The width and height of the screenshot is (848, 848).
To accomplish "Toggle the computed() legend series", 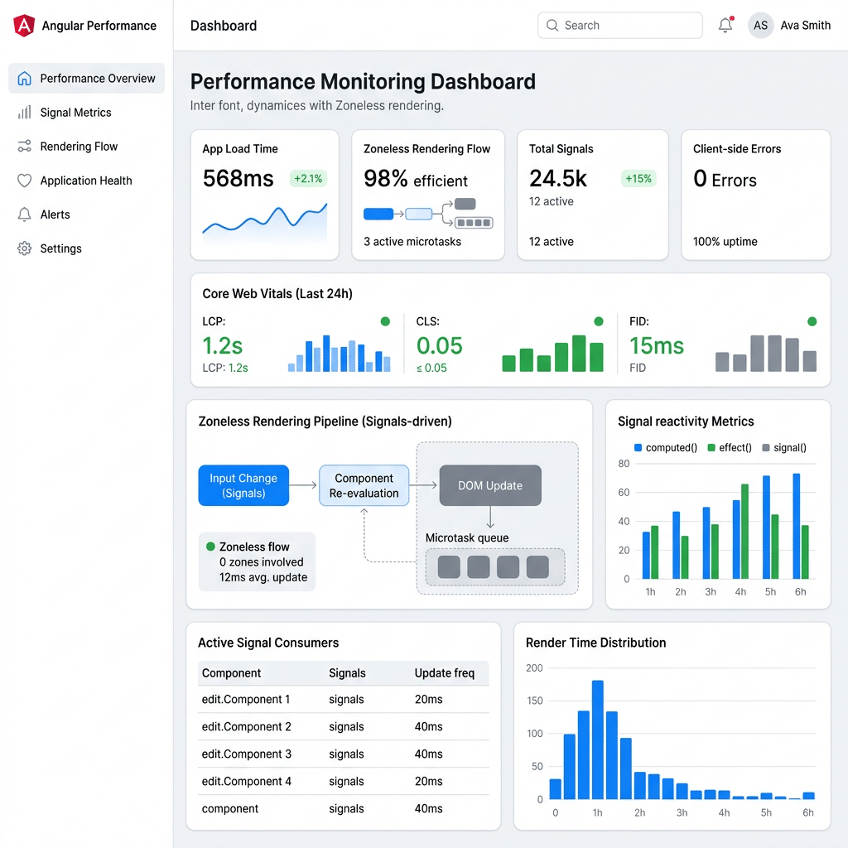I will [665, 448].
